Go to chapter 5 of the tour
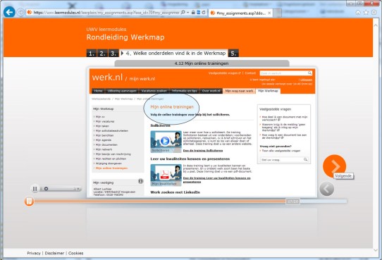 (233, 53)
